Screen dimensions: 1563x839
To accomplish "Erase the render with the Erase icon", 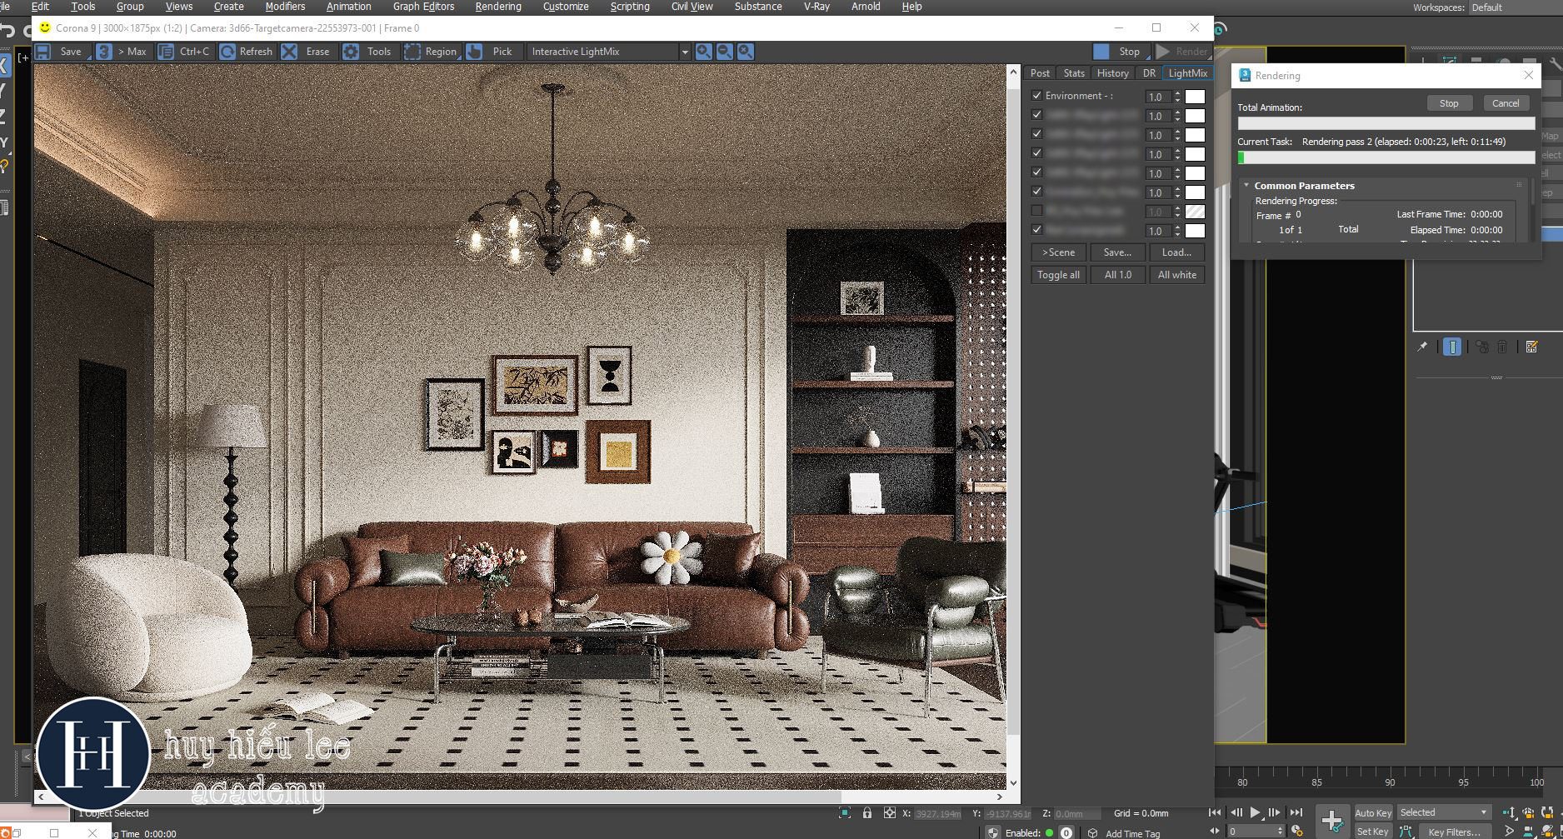I will pyautogui.click(x=289, y=52).
